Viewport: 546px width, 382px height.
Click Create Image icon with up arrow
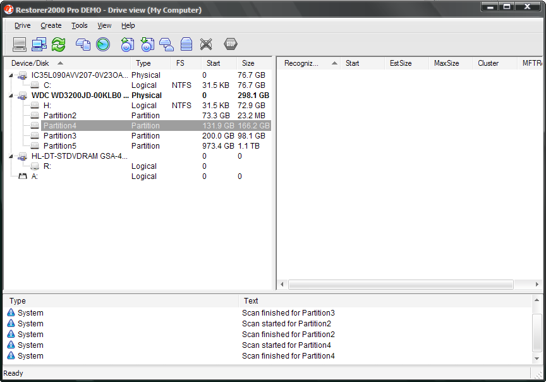click(x=128, y=44)
